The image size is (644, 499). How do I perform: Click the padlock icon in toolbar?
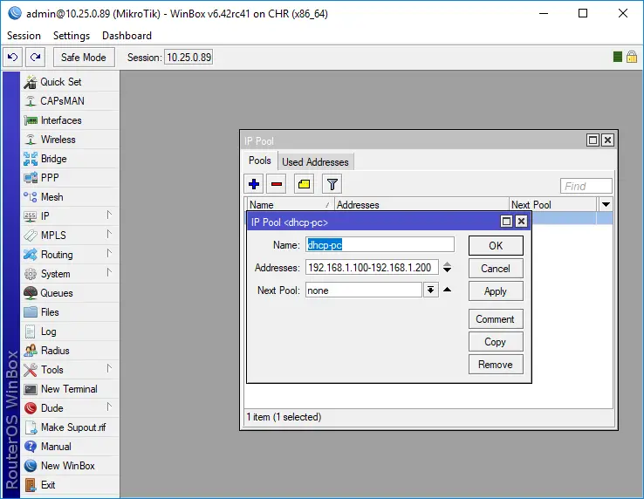tap(632, 57)
